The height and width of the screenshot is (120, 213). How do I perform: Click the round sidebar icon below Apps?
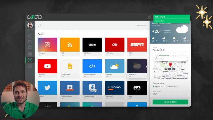coord(30,66)
